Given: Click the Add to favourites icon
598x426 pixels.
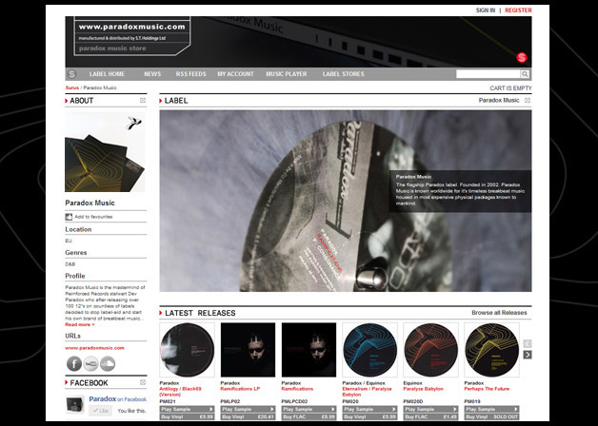Looking at the screenshot, I should pyautogui.click(x=69, y=217).
